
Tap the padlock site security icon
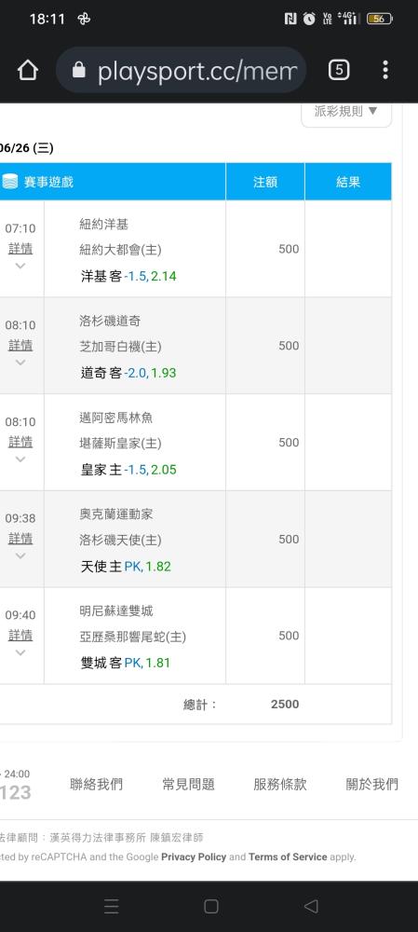pyautogui.click(x=78, y=71)
